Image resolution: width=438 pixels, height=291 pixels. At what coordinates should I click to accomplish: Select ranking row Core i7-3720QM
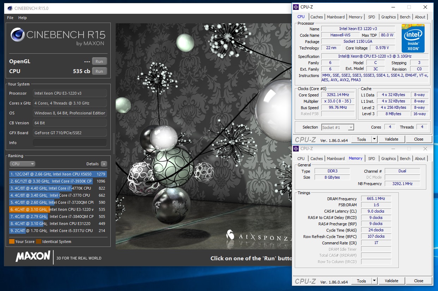coord(58,202)
